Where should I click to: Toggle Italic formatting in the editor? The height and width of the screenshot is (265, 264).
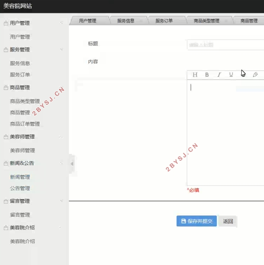coord(219,74)
